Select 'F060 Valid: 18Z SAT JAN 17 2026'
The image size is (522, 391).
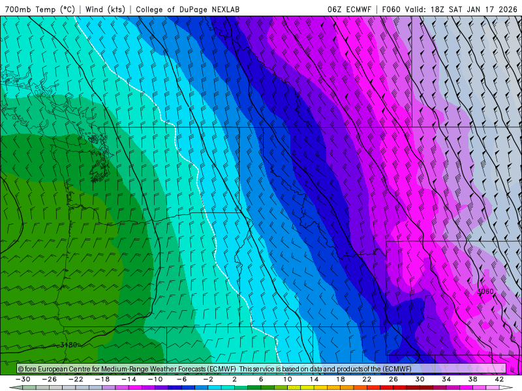coord(450,9)
